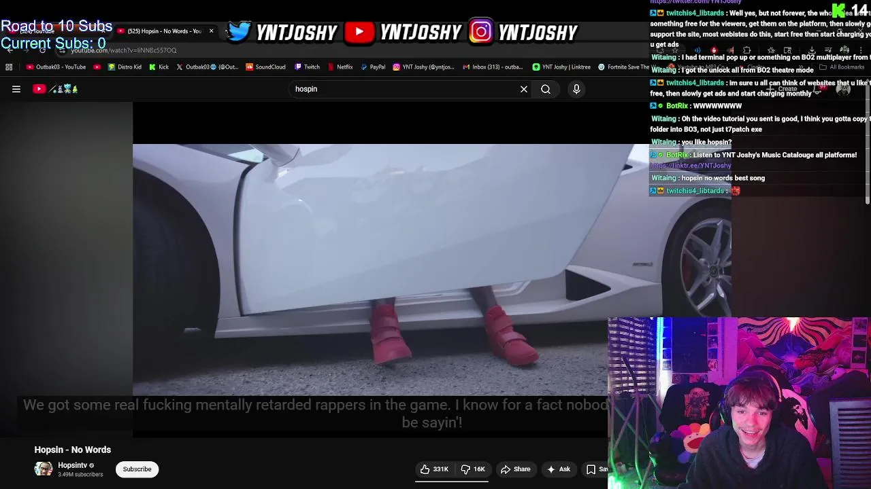The width and height of the screenshot is (871, 489).
Task: Start voice search with microphone icon
Action: click(x=576, y=89)
